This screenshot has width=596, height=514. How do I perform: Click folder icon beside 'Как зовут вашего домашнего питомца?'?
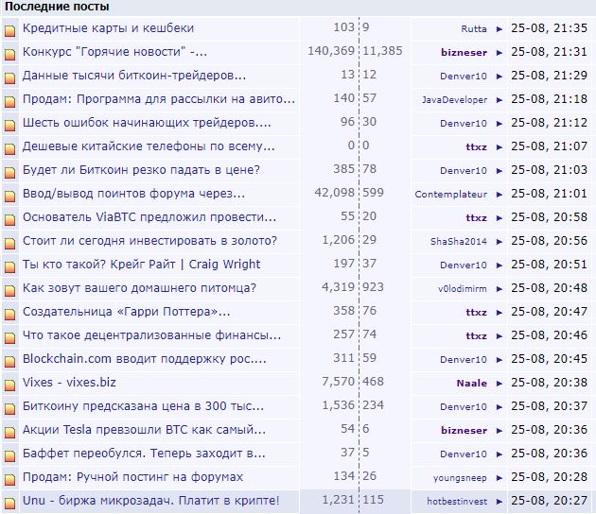pyautogui.click(x=9, y=289)
